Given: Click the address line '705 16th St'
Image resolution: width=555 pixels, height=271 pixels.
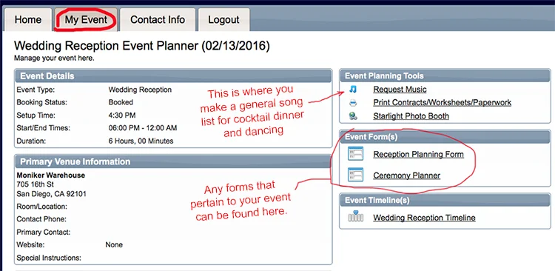Looking at the screenshot, I should (35, 184).
